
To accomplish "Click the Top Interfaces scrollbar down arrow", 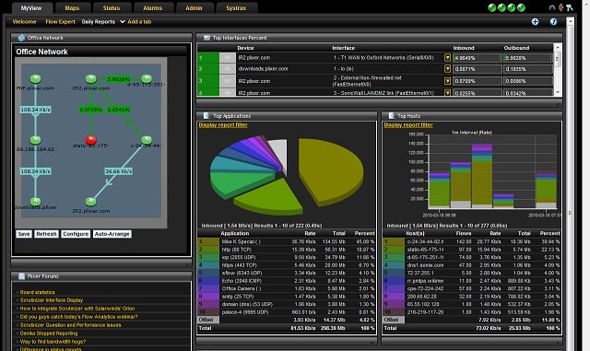I will click(x=558, y=92).
